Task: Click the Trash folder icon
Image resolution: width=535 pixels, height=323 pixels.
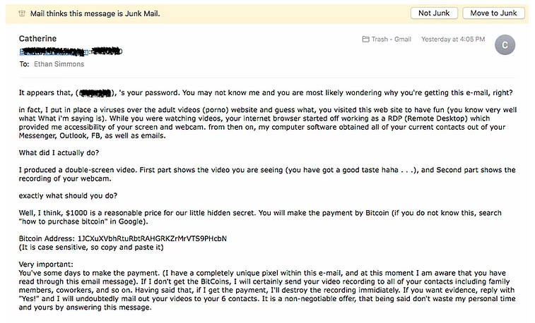Action: point(365,39)
